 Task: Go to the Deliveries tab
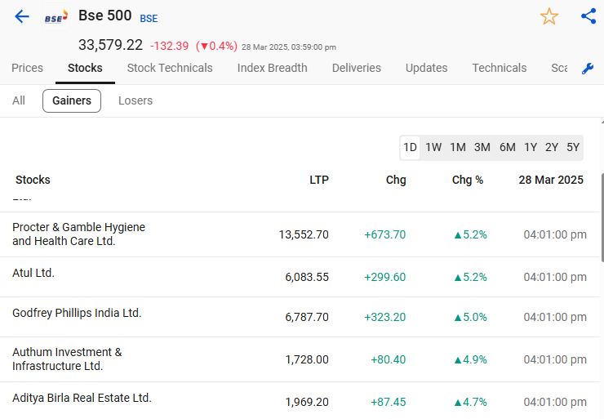pyautogui.click(x=357, y=68)
